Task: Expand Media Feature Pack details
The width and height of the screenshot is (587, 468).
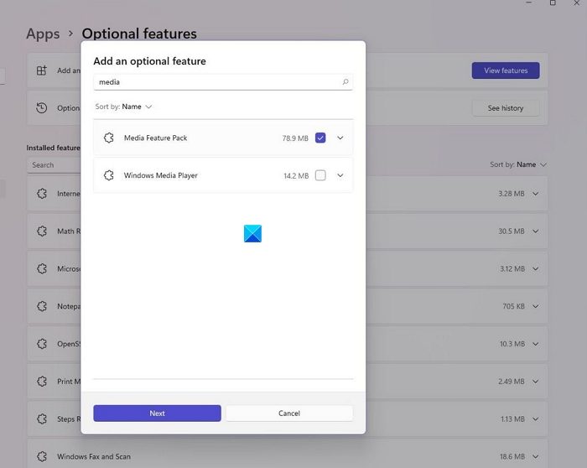Action: (340, 138)
